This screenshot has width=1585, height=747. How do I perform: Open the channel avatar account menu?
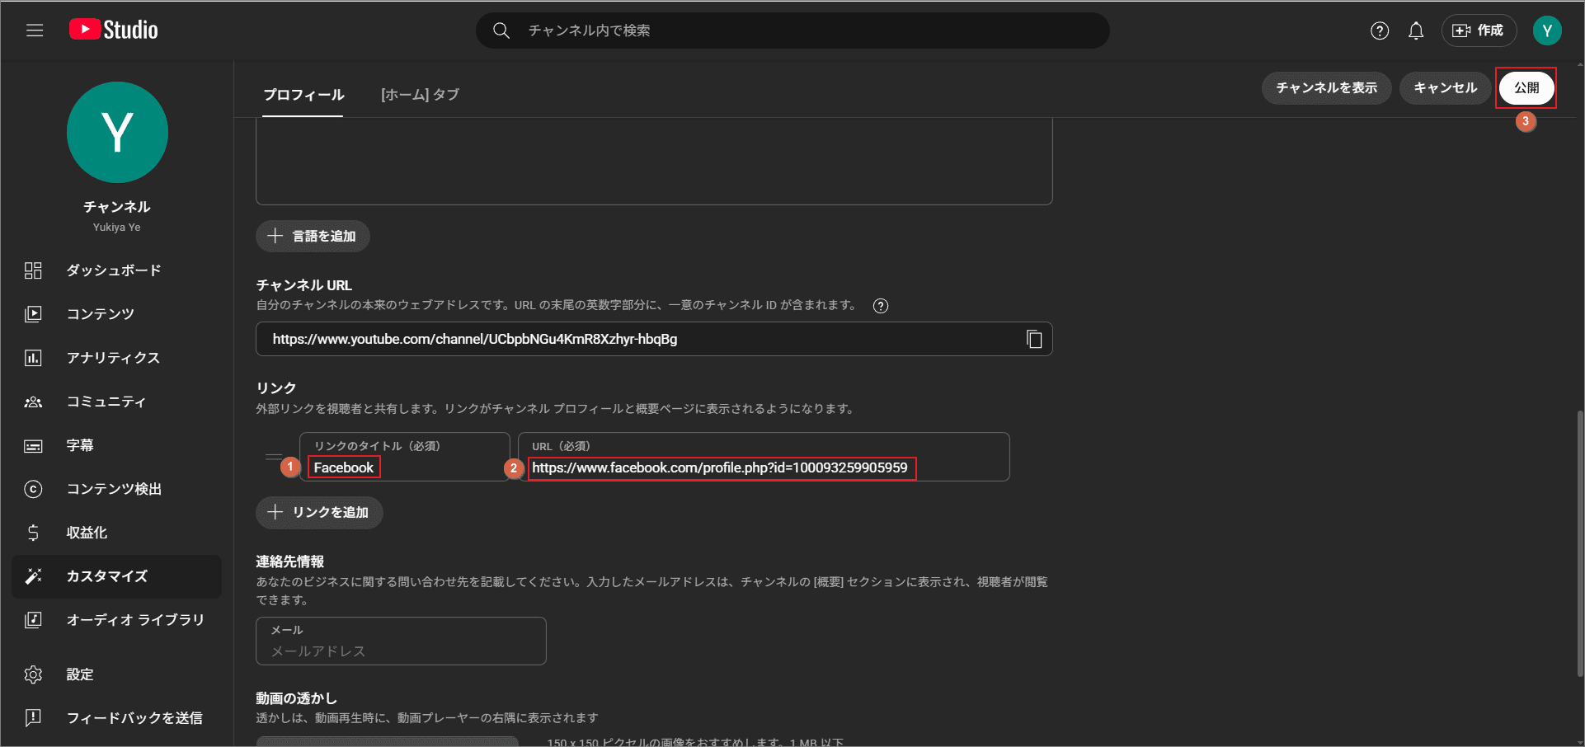(1548, 30)
